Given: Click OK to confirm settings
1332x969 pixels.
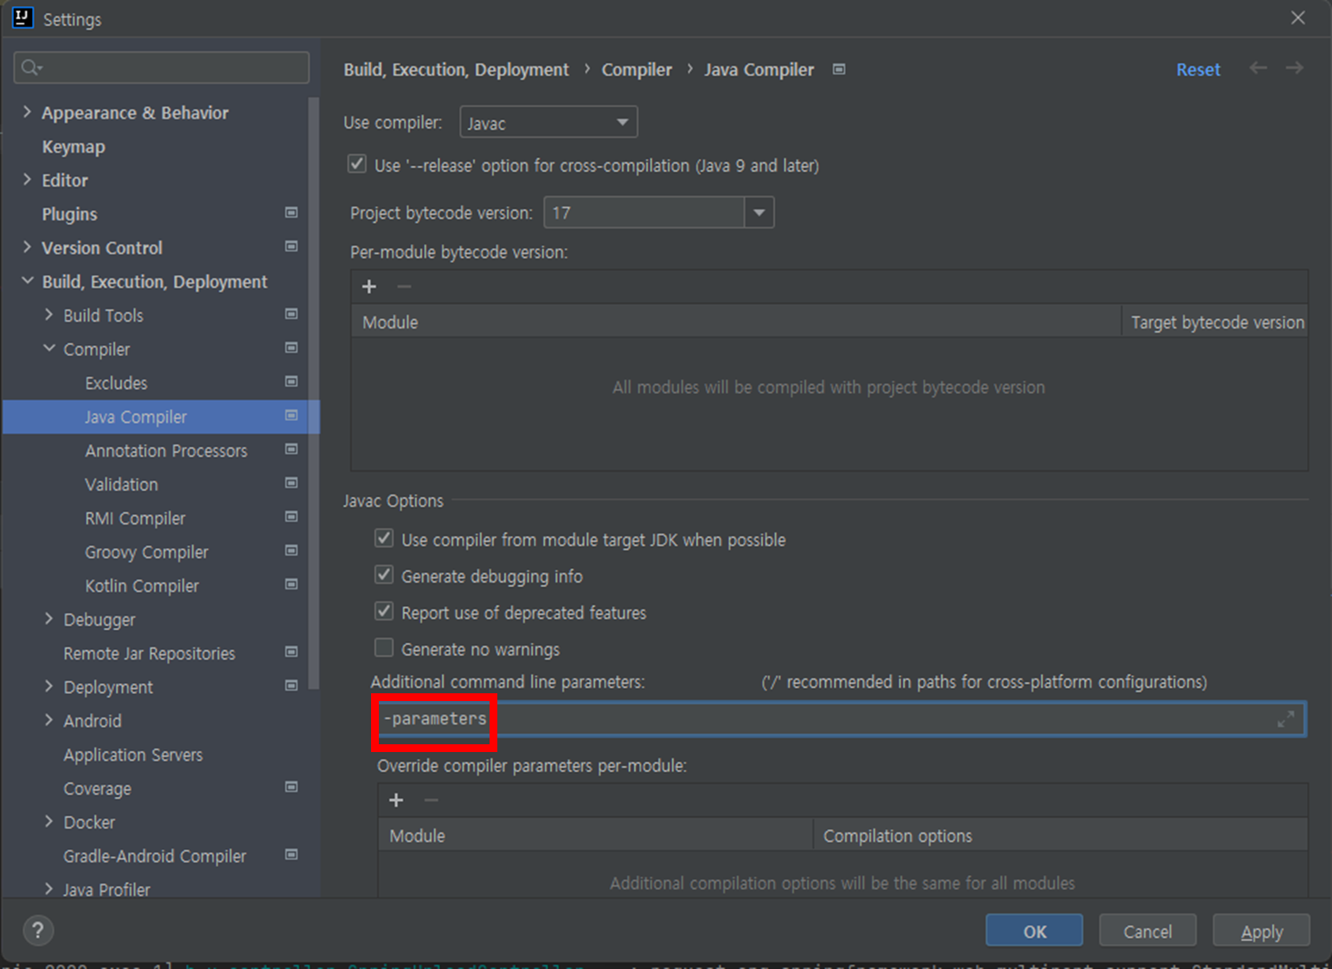Looking at the screenshot, I should pyautogui.click(x=1034, y=931).
